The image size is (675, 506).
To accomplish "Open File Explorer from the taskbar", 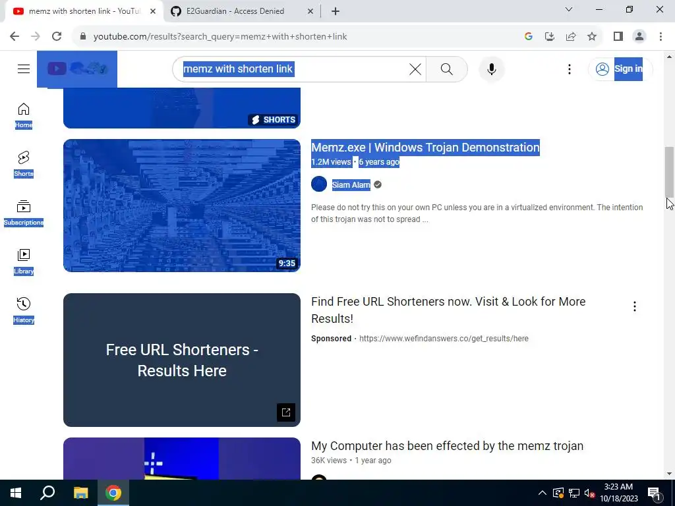I will [x=80, y=493].
